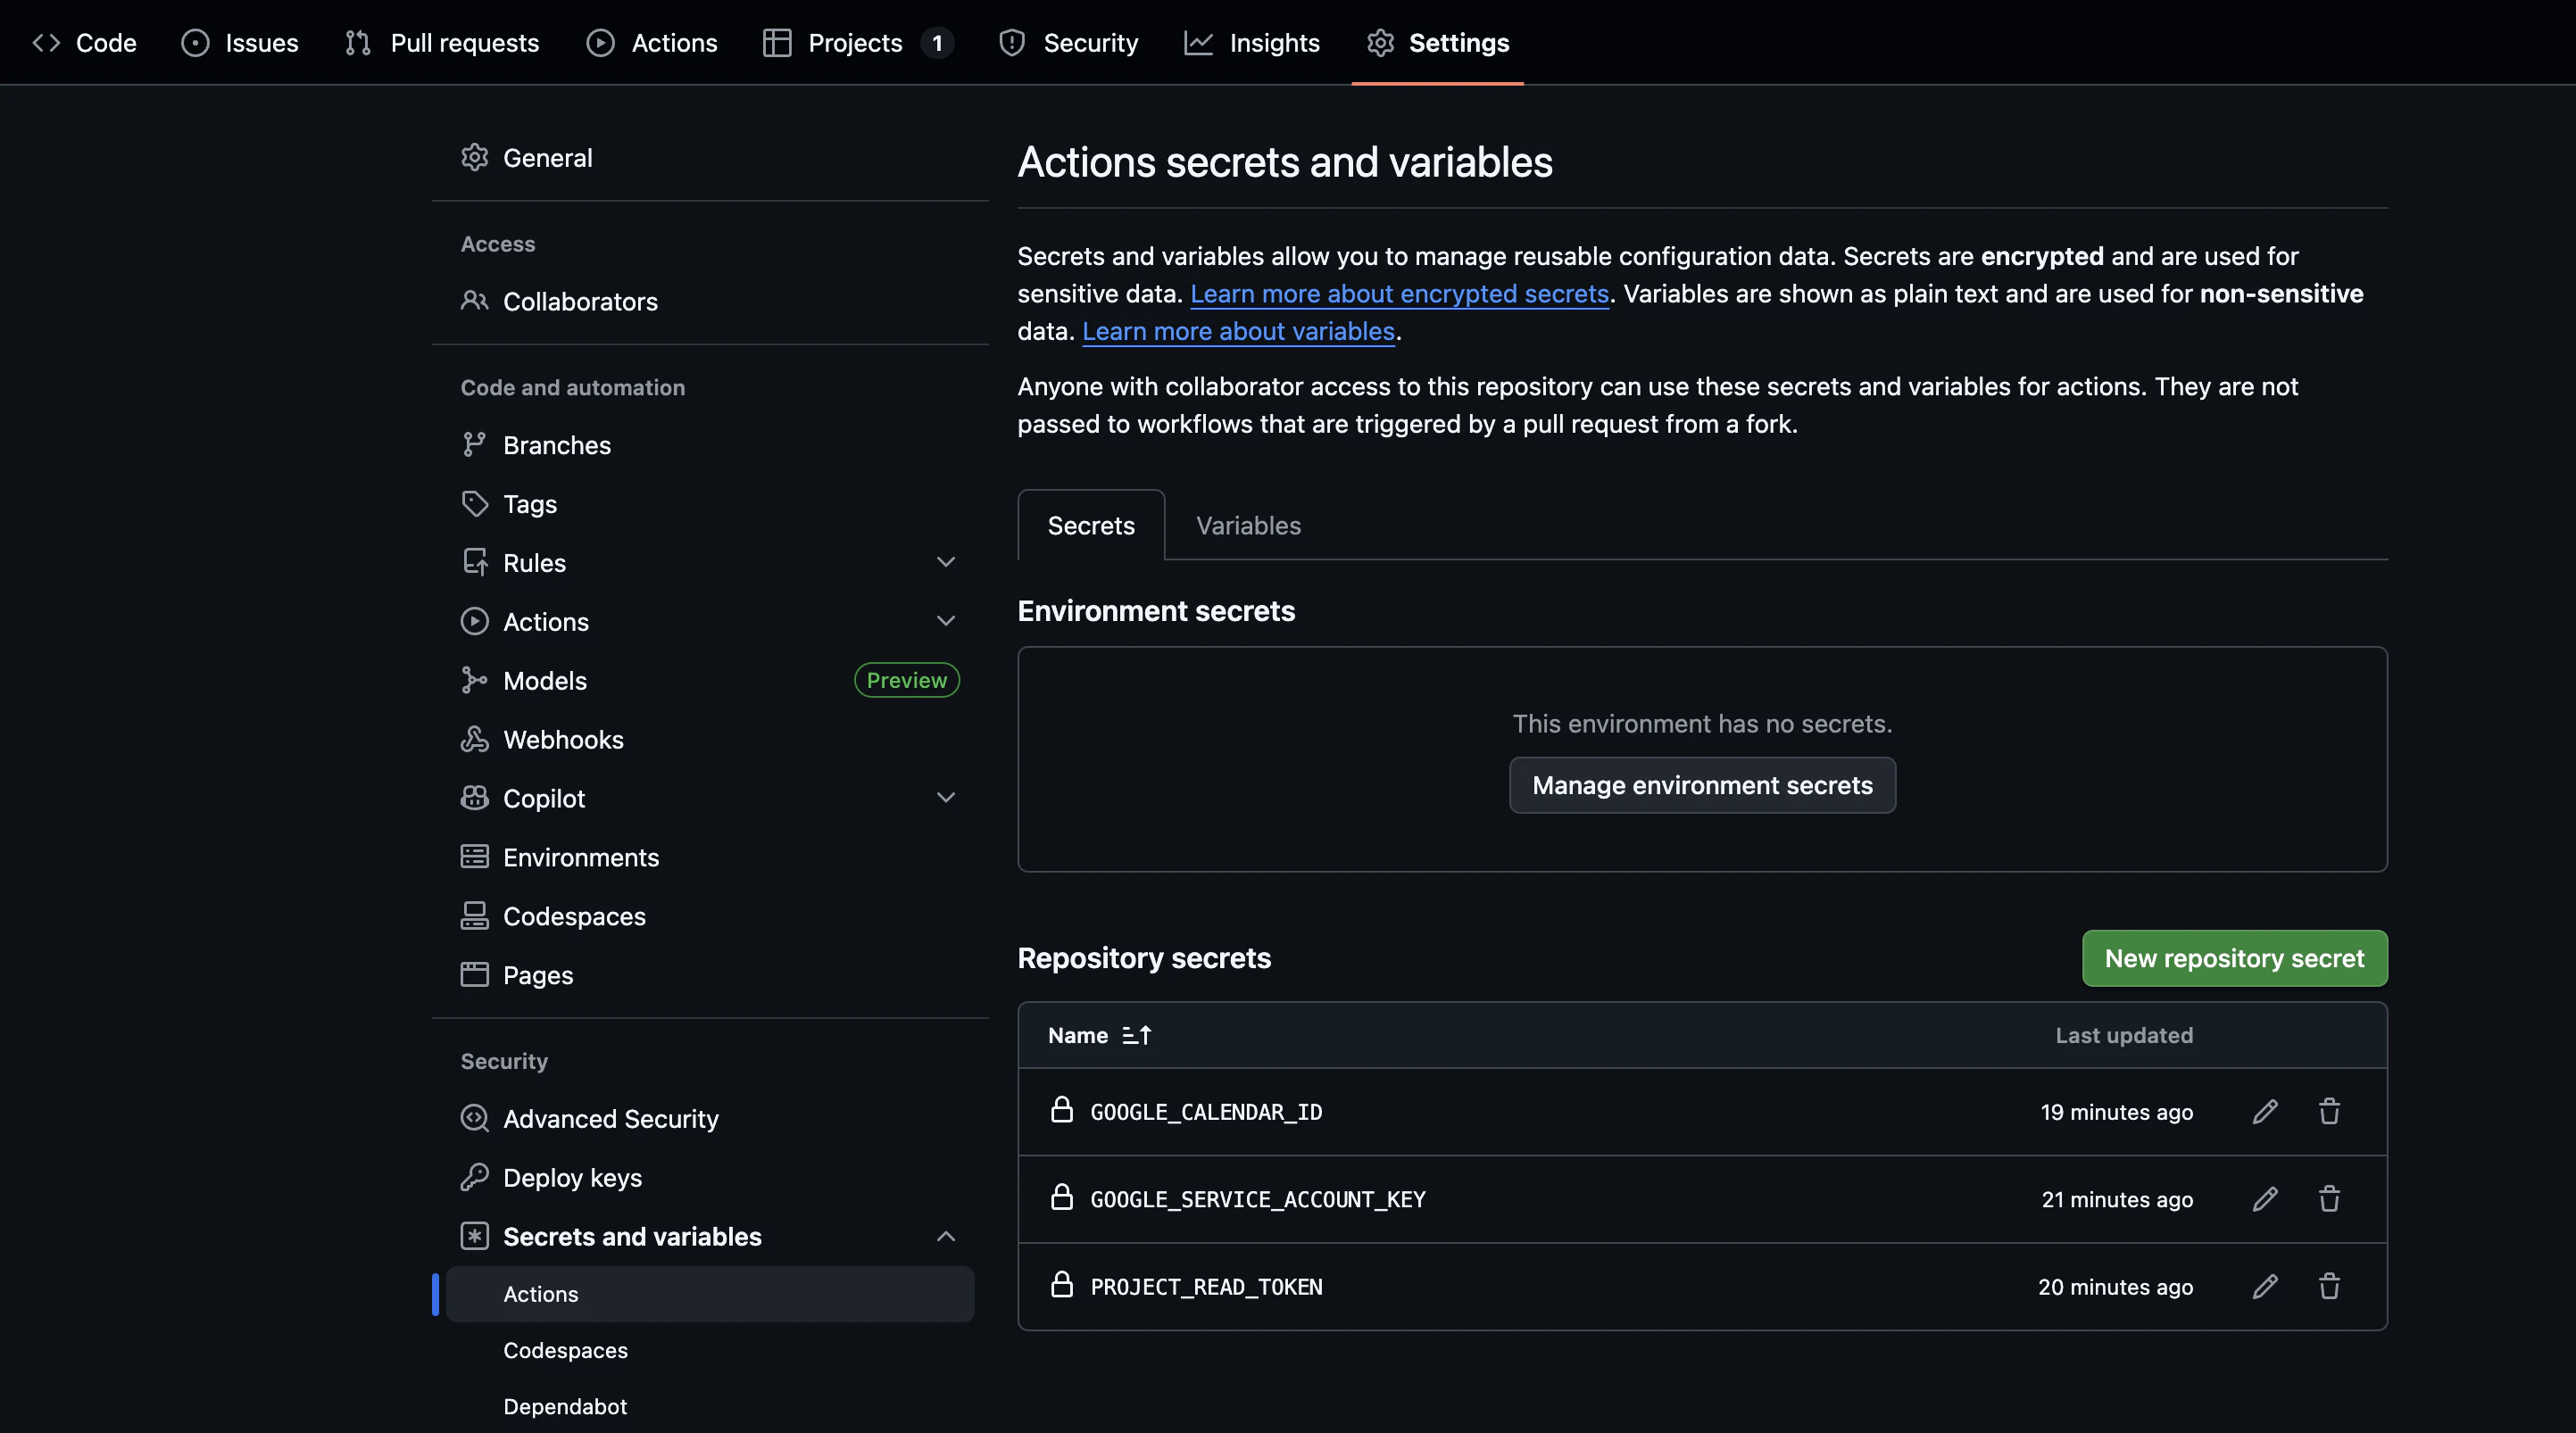This screenshot has height=1433, width=2576.
Task: Open Branches settings page
Action: pyautogui.click(x=710, y=445)
